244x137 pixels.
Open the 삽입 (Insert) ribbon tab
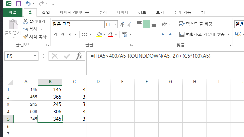[x=46, y=13]
